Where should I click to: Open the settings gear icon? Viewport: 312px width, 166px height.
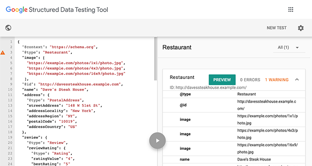[x=301, y=28]
